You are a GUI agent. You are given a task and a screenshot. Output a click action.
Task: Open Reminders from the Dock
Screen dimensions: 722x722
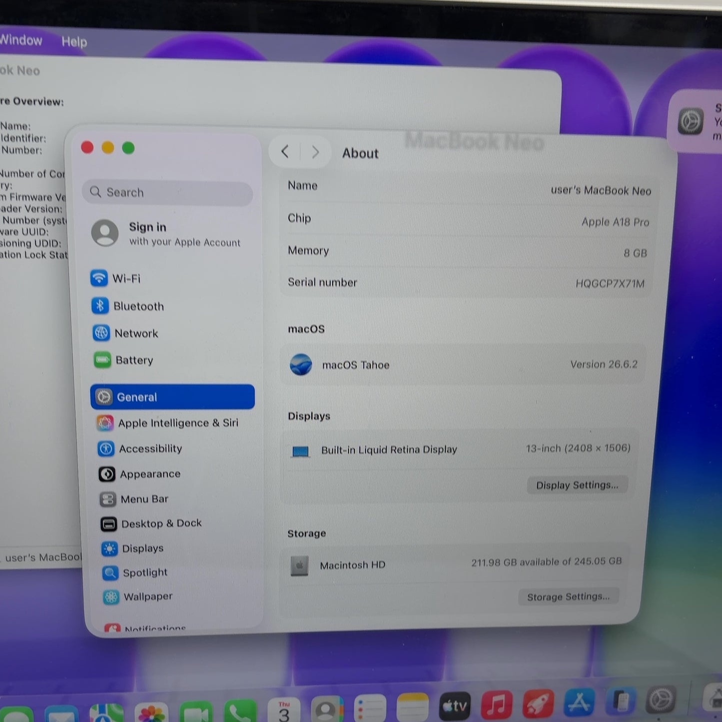point(370,708)
